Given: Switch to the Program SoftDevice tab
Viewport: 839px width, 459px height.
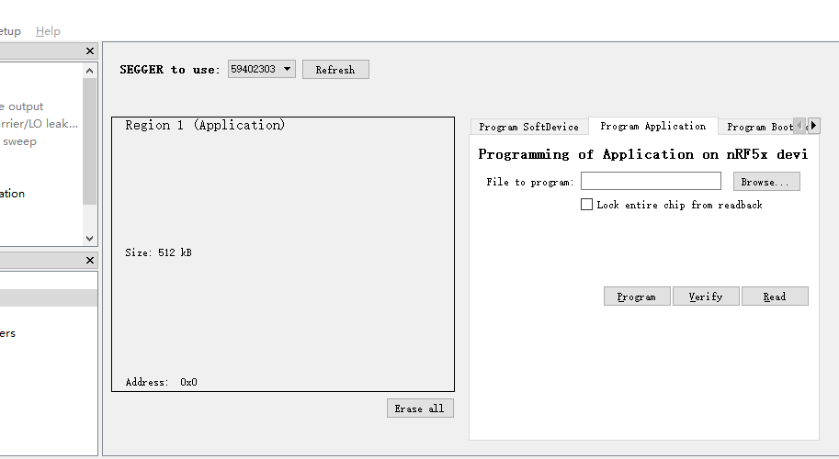Looking at the screenshot, I should (528, 127).
